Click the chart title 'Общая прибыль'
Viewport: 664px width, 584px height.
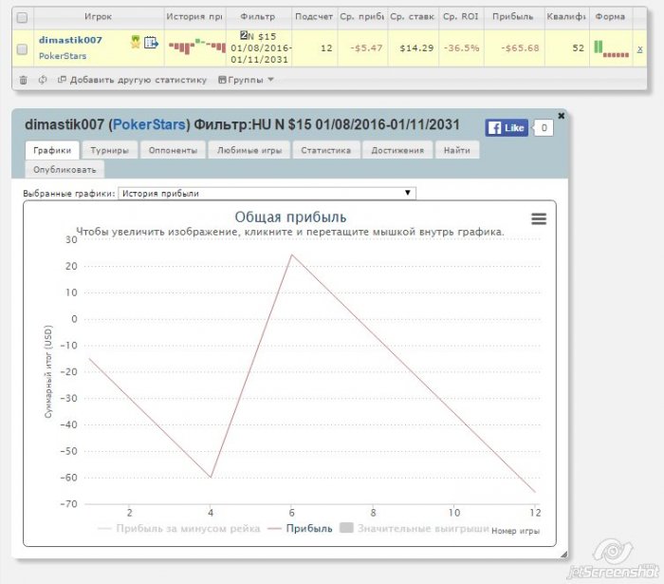(x=290, y=217)
